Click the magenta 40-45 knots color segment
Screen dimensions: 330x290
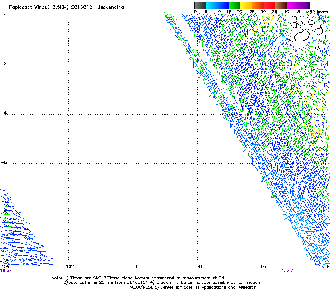coord(293,5)
